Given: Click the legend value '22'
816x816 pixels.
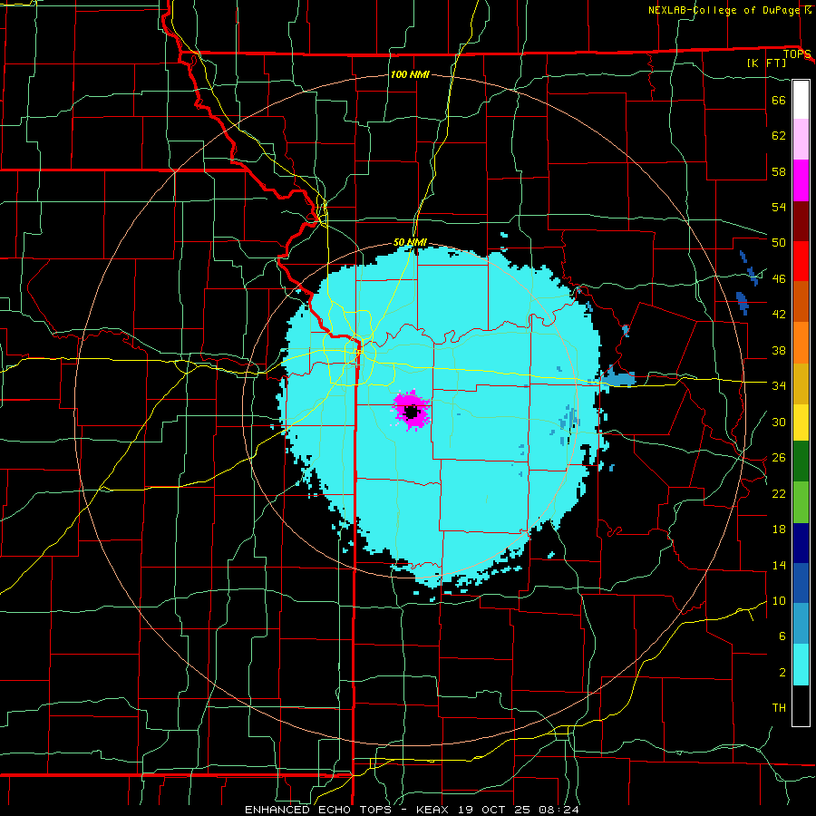Looking at the screenshot, I should point(779,493).
